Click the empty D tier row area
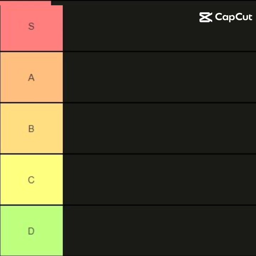 [160, 231]
